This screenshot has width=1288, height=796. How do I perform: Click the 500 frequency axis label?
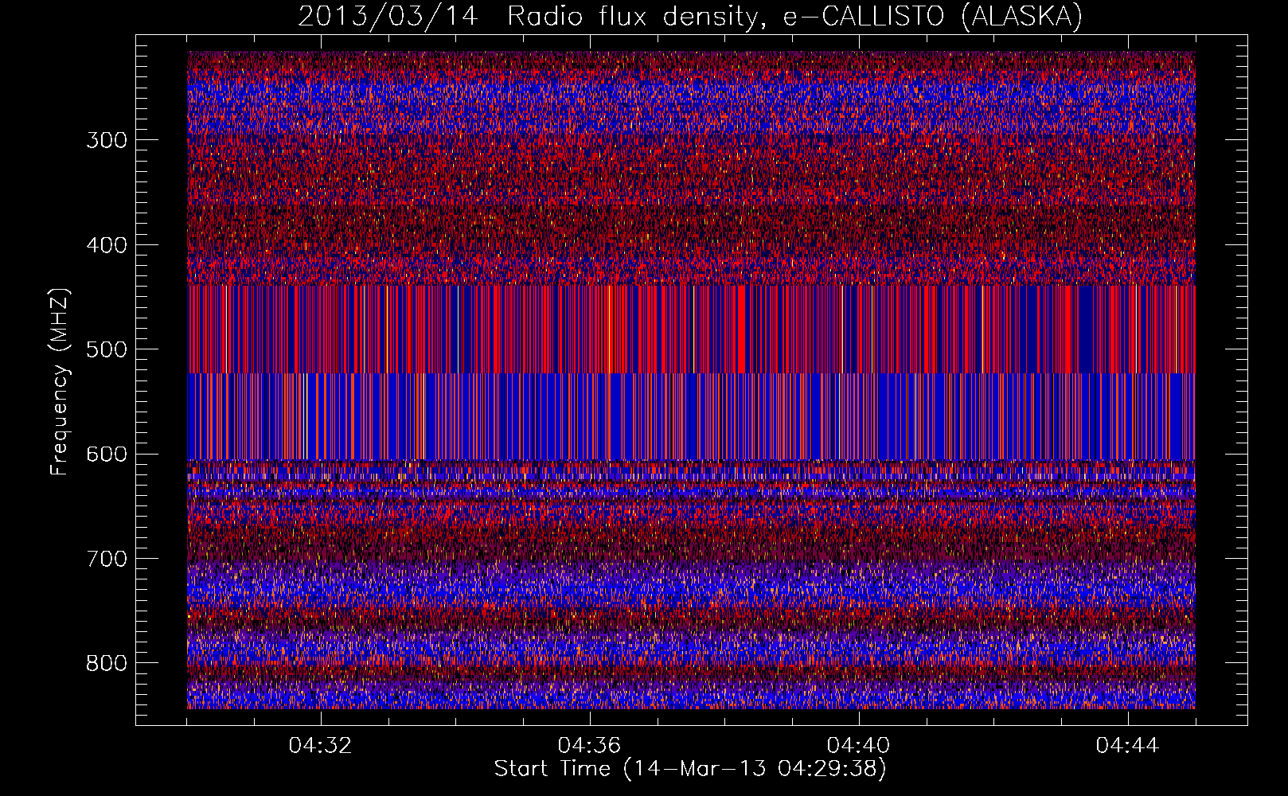coord(107,349)
